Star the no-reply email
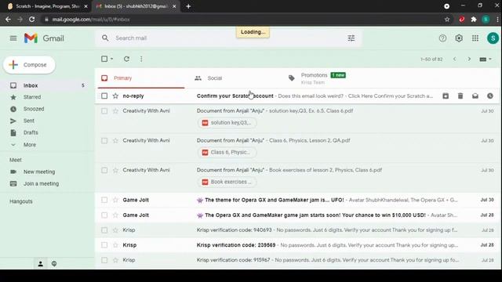This screenshot has height=282, width=502. 115,96
